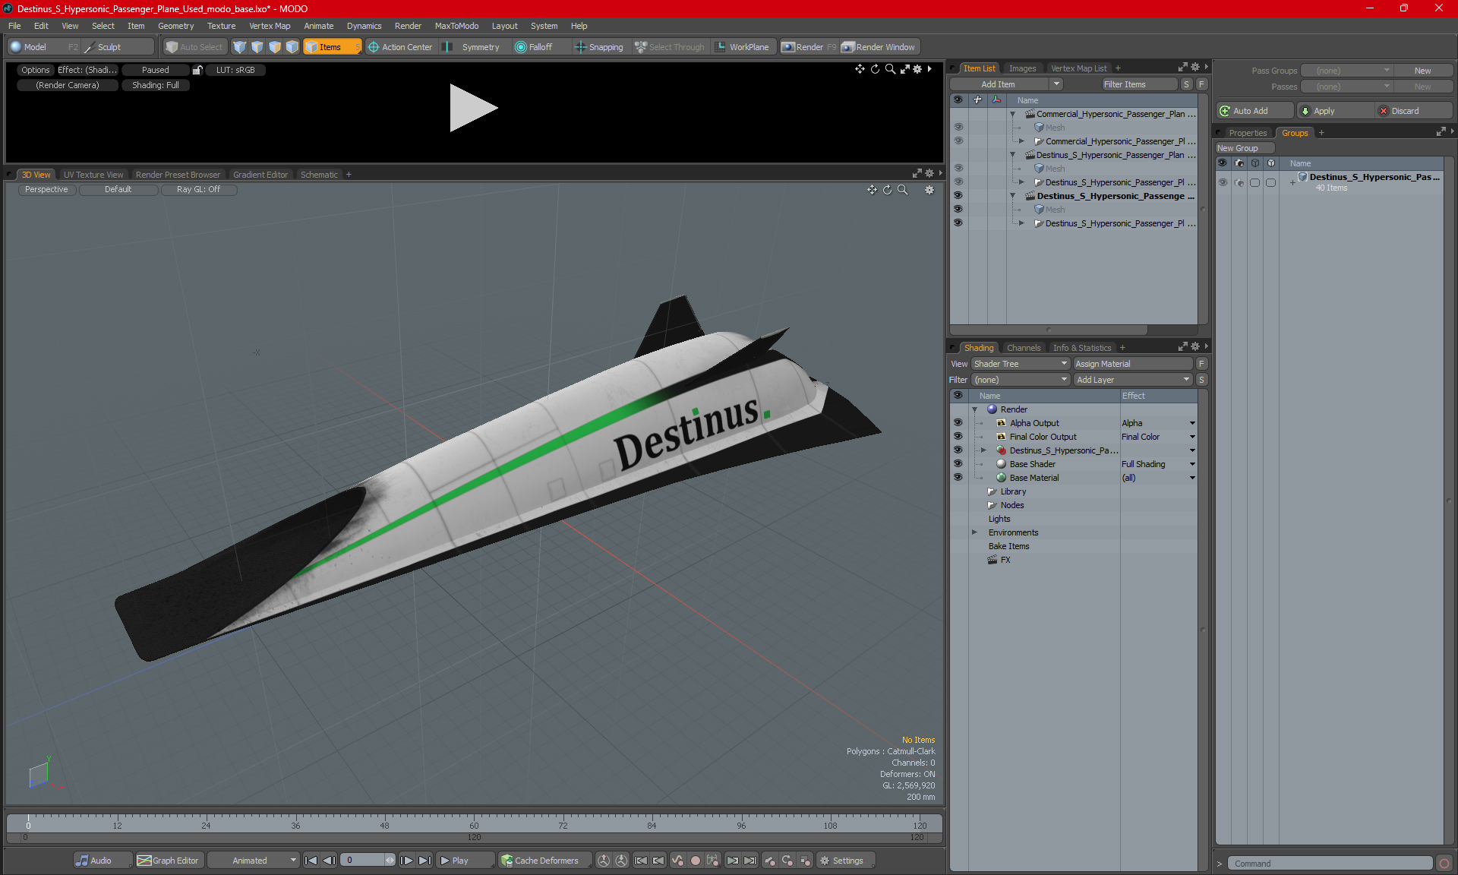Toggle Snapping

(x=599, y=47)
